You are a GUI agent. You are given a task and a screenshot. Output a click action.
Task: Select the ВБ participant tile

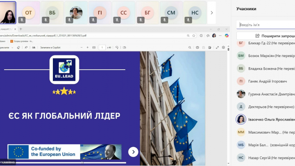point(52,13)
